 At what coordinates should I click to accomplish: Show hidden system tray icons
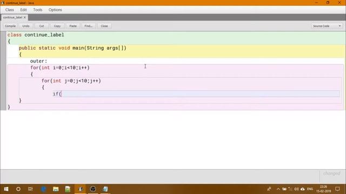tap(278, 189)
